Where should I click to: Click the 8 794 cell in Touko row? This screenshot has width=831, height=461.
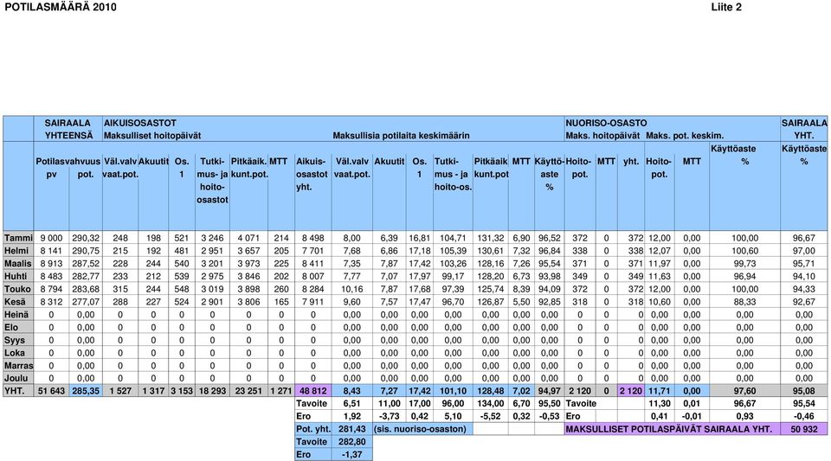click(51, 289)
